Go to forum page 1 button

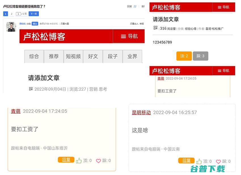(x=6, y=14)
